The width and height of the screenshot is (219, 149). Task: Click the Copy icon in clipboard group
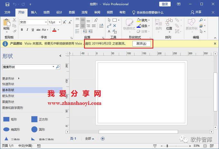pos(14,26)
